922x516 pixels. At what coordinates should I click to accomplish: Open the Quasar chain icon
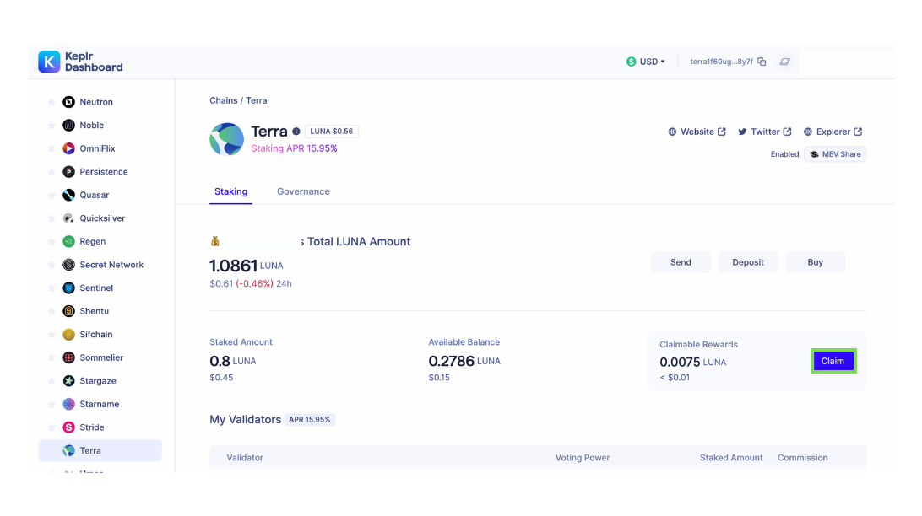pyautogui.click(x=68, y=195)
